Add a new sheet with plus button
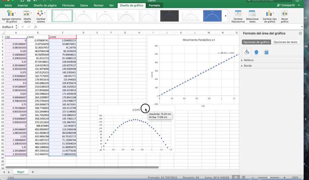This screenshot has height=180, width=309. tap(33, 172)
